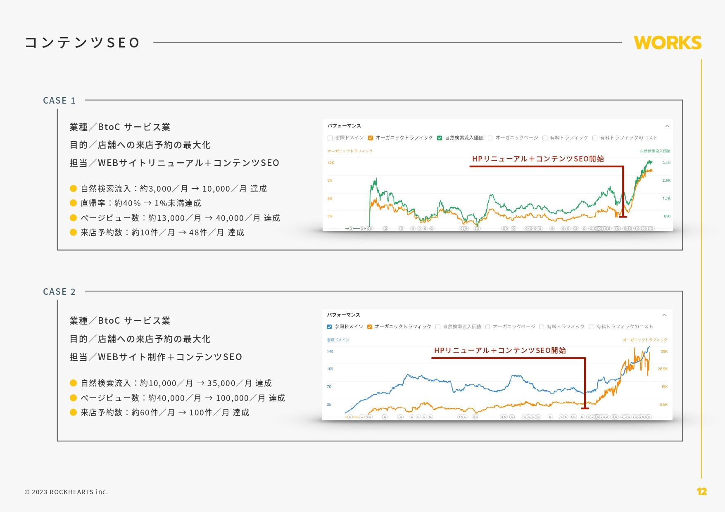This screenshot has height=512, width=725.
Task: Click the blue 参照ドメイン axis label in CASE 2
Action: [338, 339]
